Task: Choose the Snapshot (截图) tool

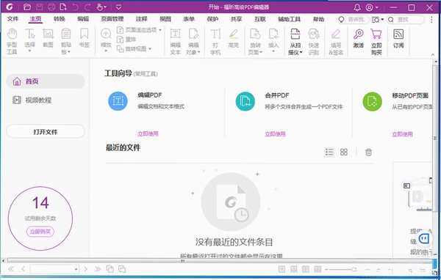Action: tap(48, 37)
